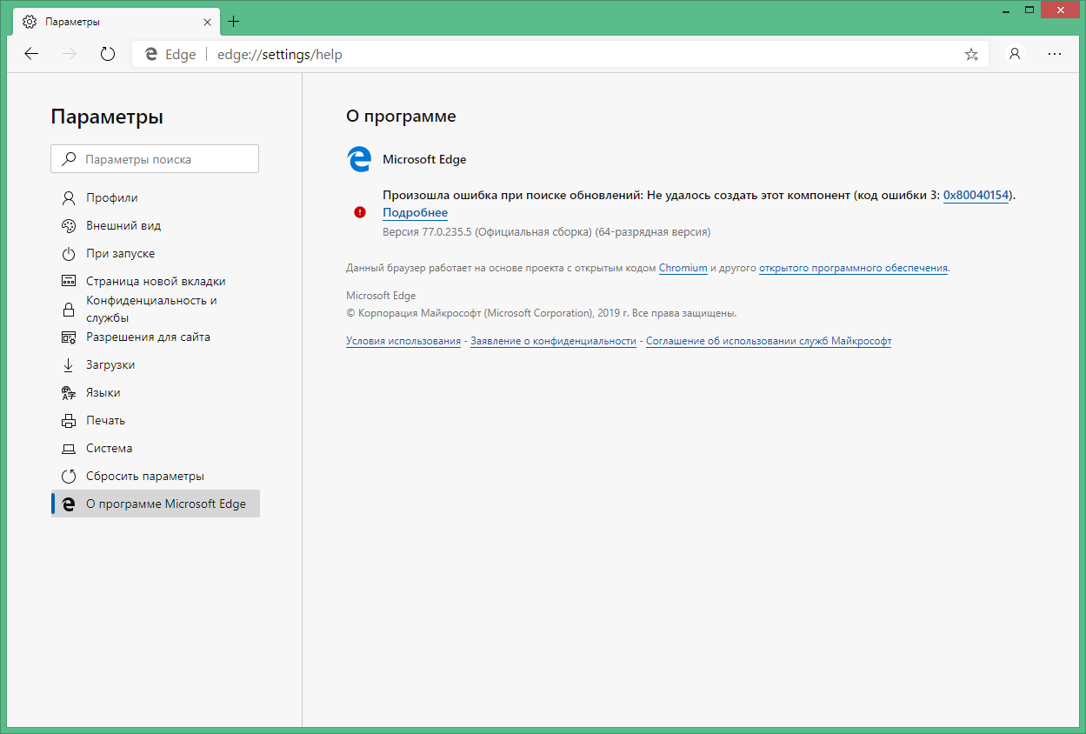Screen dimensions: 1086x734
Task: Open the Chromium project link
Action: [x=683, y=268]
